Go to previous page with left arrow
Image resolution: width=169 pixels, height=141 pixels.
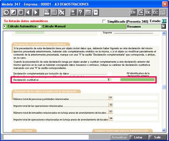[28, 12]
